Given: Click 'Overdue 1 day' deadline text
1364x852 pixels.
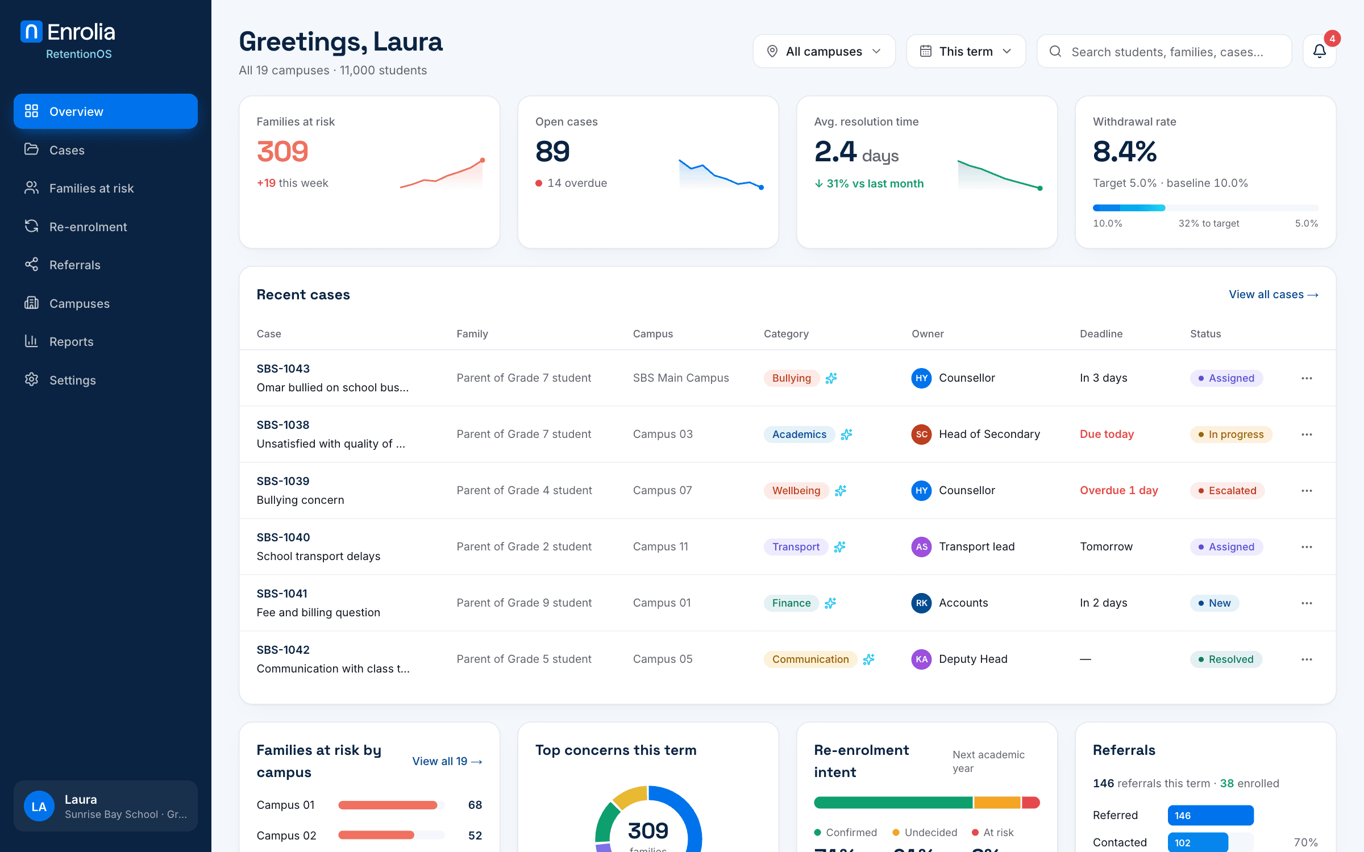Looking at the screenshot, I should [1118, 491].
